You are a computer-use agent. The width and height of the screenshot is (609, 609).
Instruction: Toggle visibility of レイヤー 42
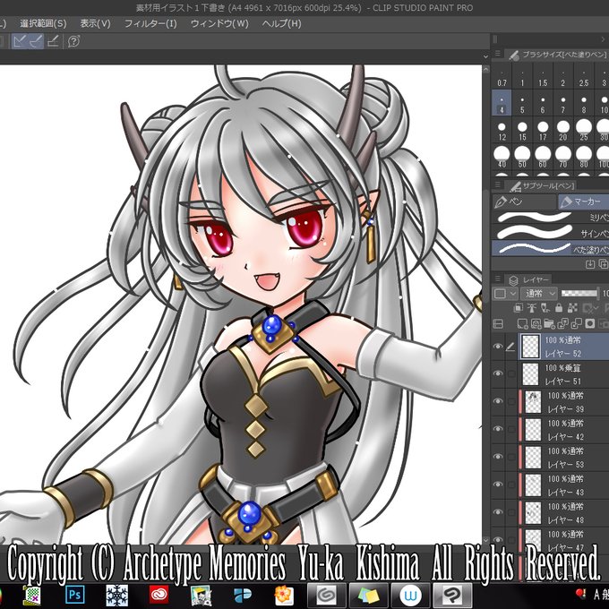coord(498,429)
